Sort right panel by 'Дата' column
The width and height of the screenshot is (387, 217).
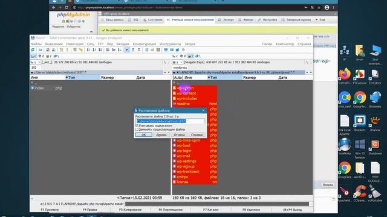point(295,78)
